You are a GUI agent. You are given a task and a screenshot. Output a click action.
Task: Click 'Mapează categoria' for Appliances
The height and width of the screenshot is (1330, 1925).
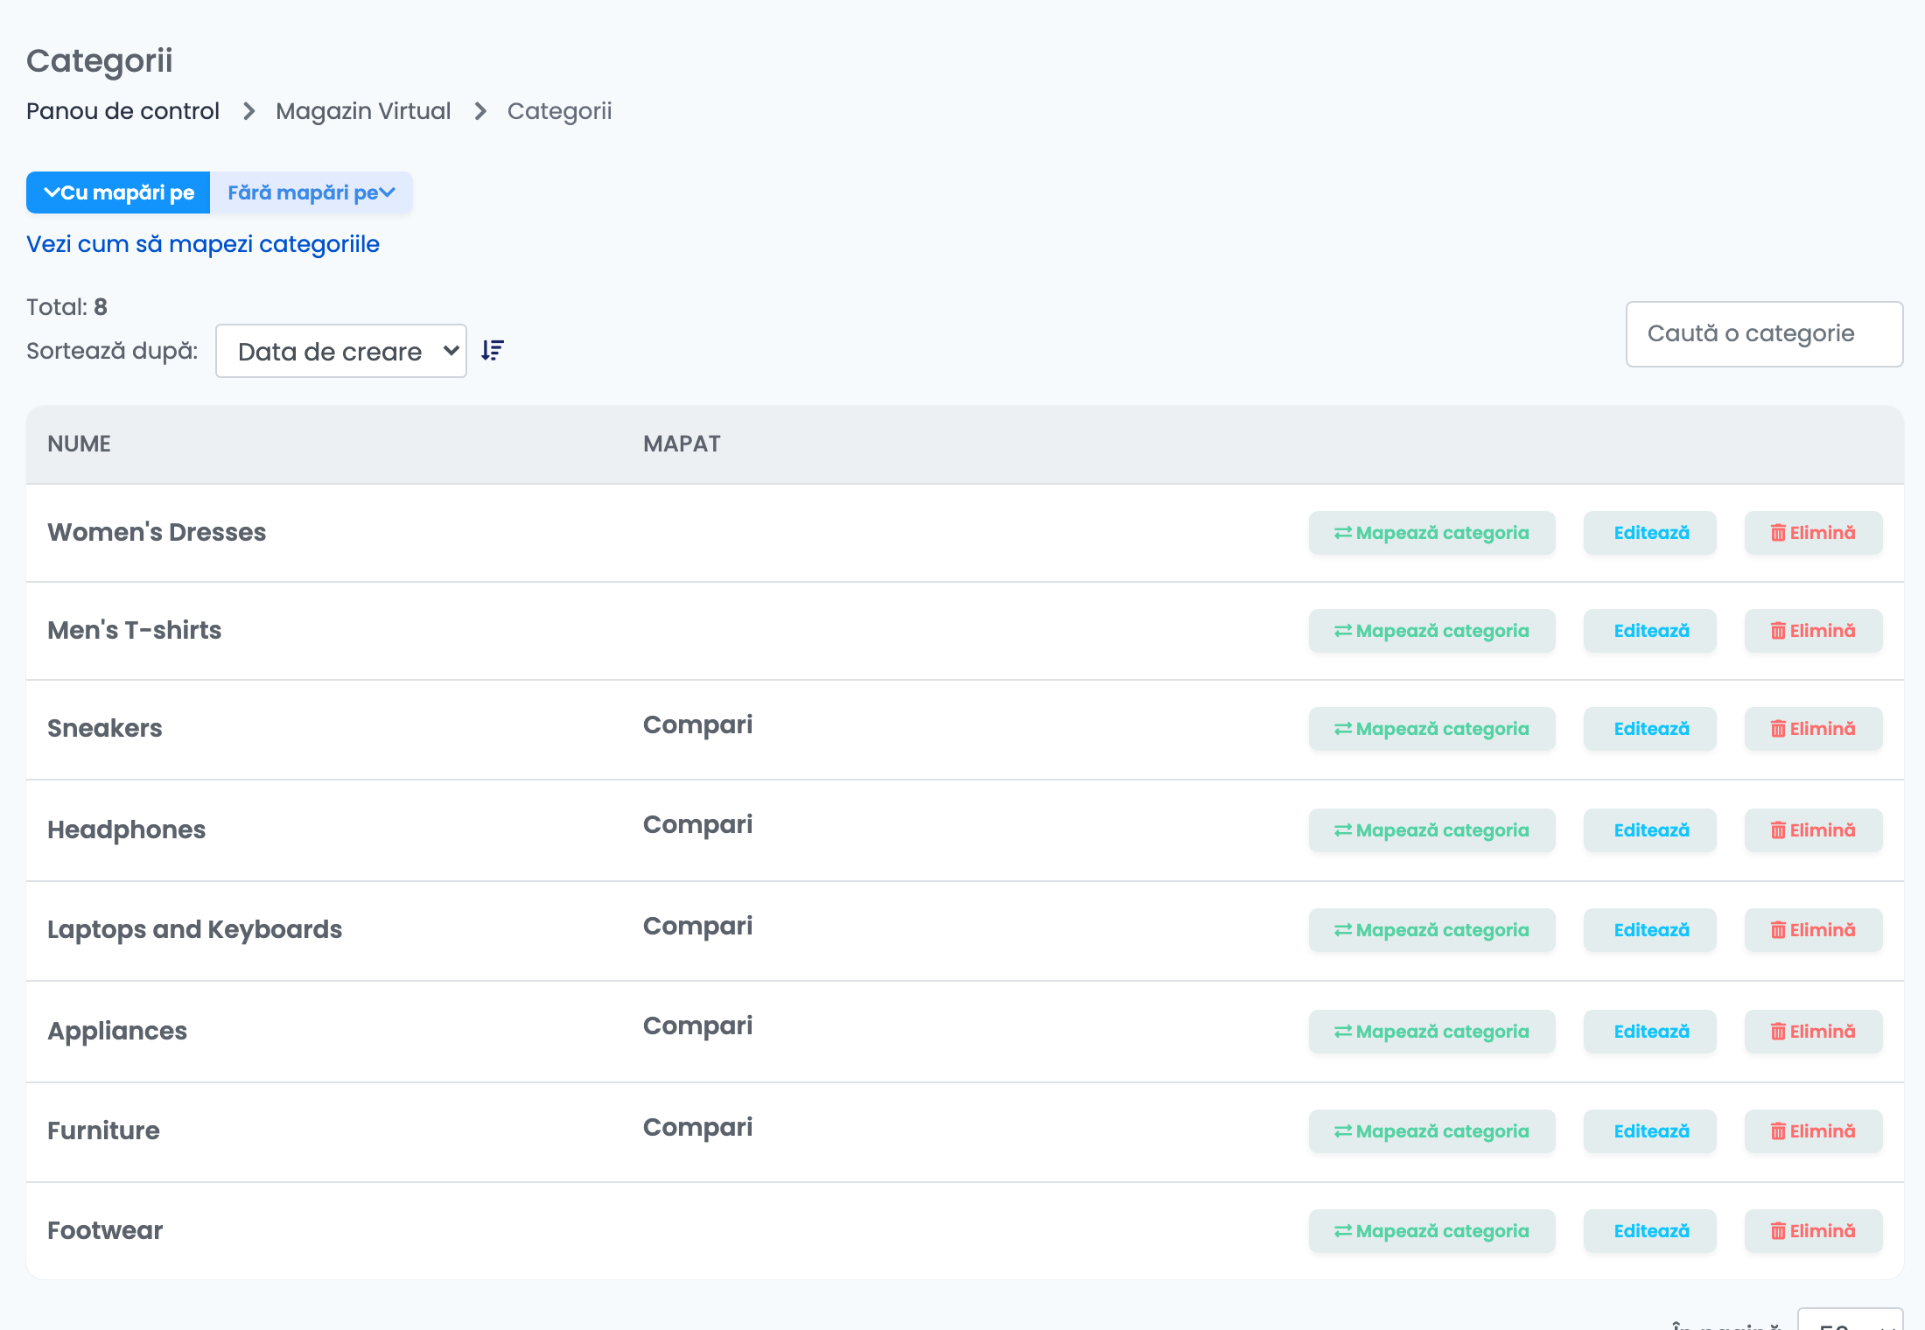click(x=1432, y=1032)
